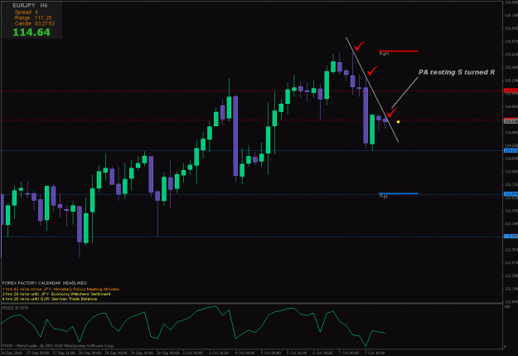Select the 'Spread 4' info line
Image resolution: width=518 pixels, height=356 pixels.
(26, 12)
